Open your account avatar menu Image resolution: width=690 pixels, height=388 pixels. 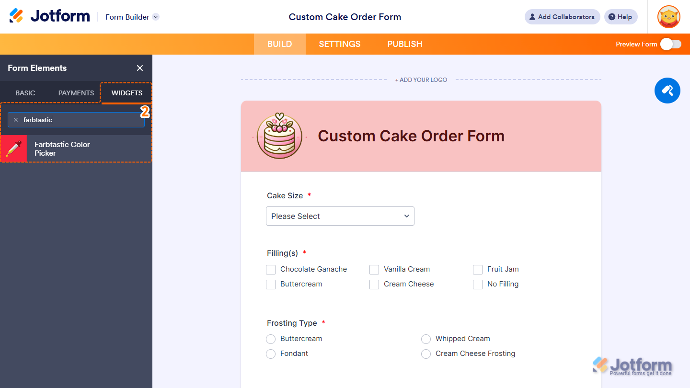pos(668,17)
